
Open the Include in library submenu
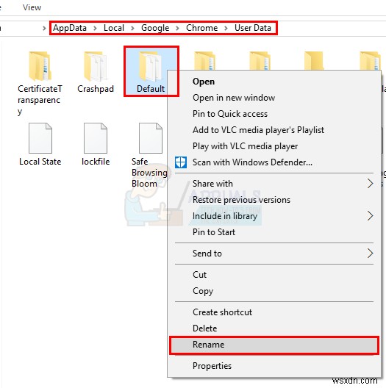(274, 216)
